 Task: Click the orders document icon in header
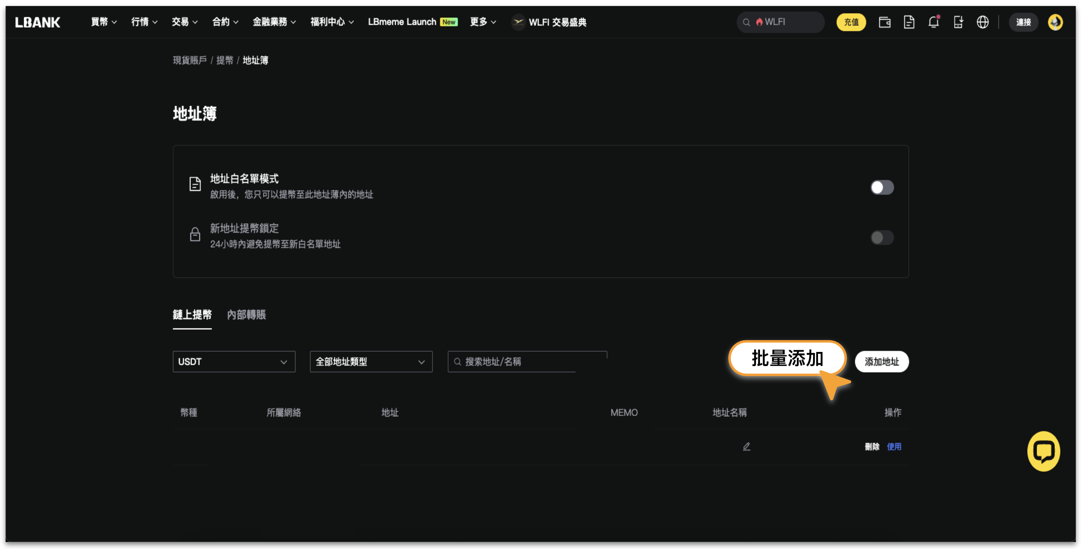click(x=909, y=22)
